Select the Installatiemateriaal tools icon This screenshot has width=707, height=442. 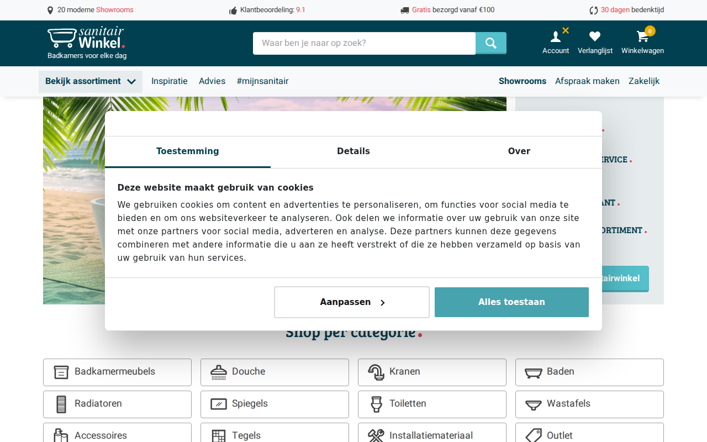pos(376,435)
